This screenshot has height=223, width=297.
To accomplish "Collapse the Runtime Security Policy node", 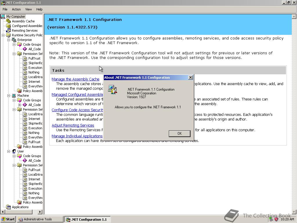I will [x=3, y=35].
